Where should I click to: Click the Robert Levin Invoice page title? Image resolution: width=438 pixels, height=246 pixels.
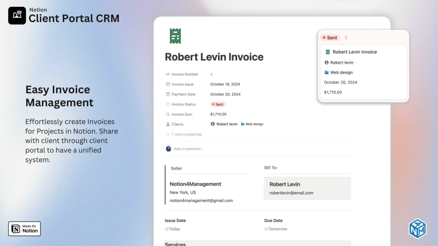214,57
